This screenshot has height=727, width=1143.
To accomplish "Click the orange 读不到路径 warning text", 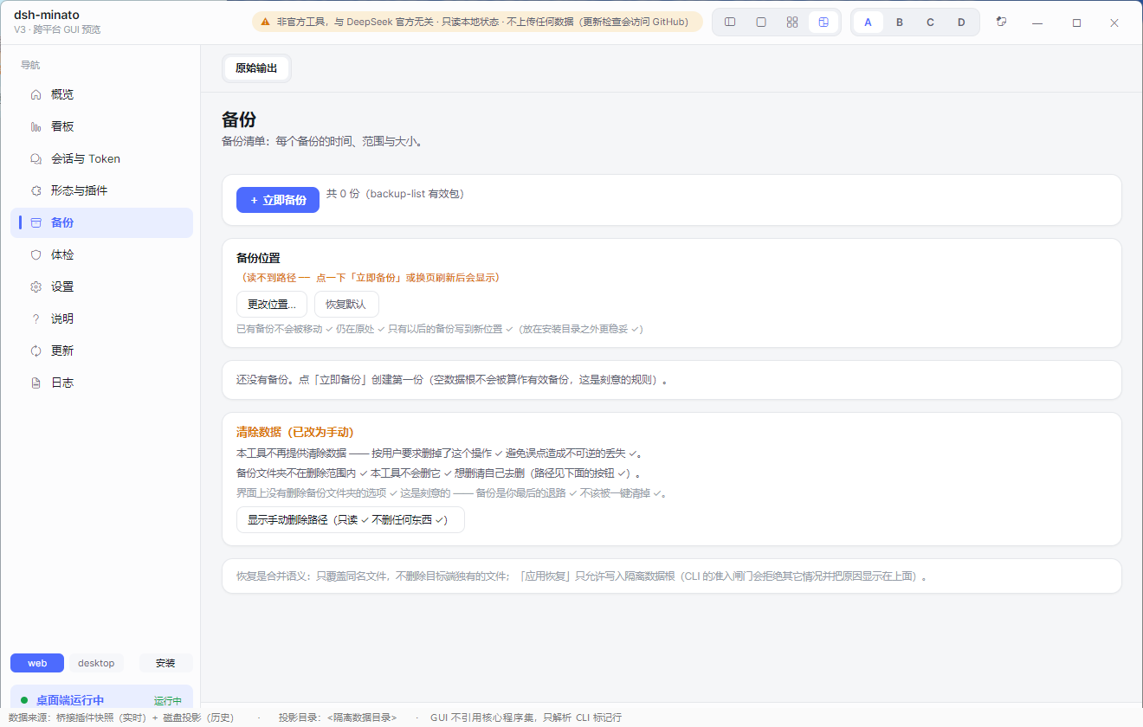I will pyautogui.click(x=371, y=278).
